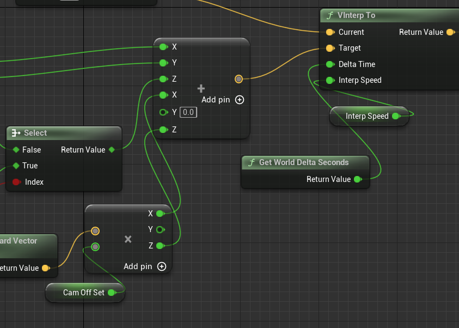Viewport: 459px width, 328px height.
Task: Click the Interp Speed variable output pin
Action: (x=396, y=116)
